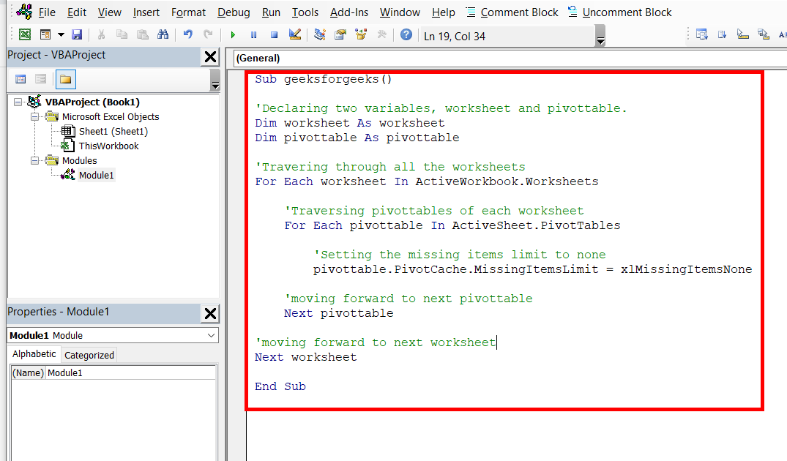Open Find with the binoculars icon
Screen dimensions: 787x461
click(x=163, y=34)
